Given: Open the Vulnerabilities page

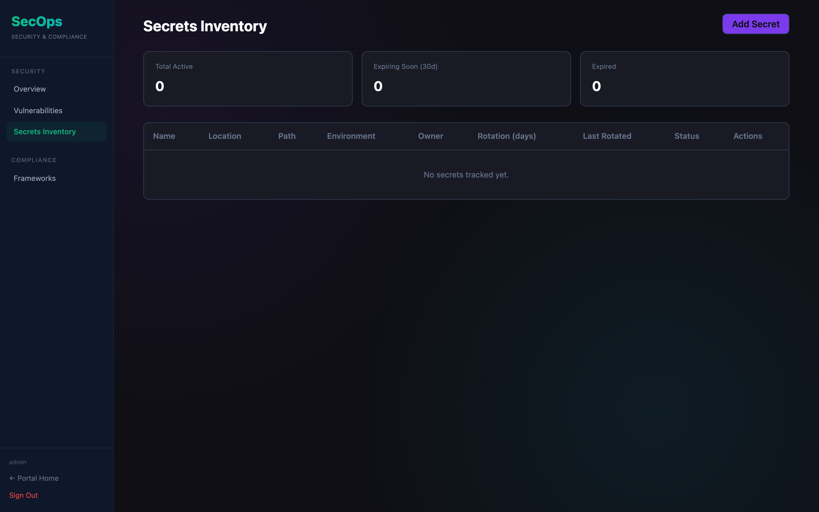Looking at the screenshot, I should [38, 110].
